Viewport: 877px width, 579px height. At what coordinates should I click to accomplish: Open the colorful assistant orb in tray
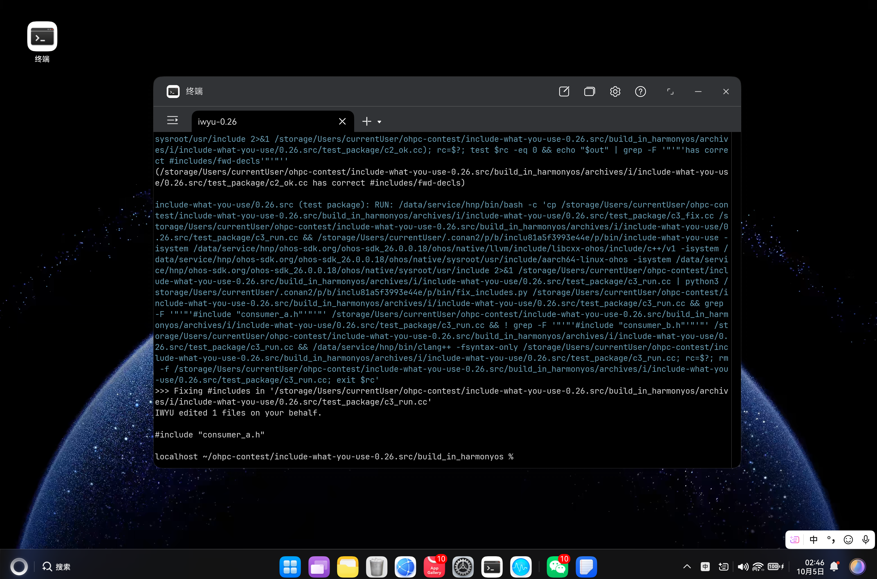click(857, 566)
